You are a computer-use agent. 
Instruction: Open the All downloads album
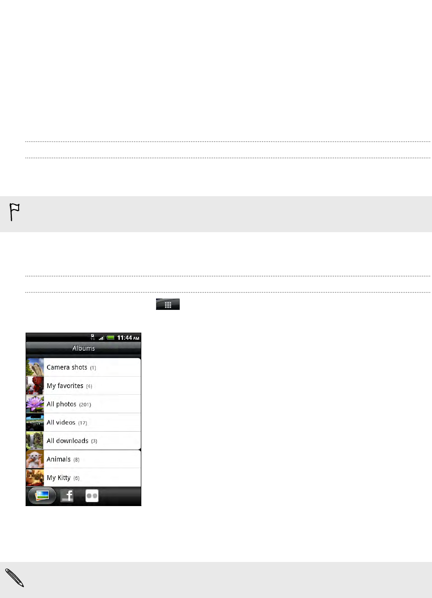83,441
